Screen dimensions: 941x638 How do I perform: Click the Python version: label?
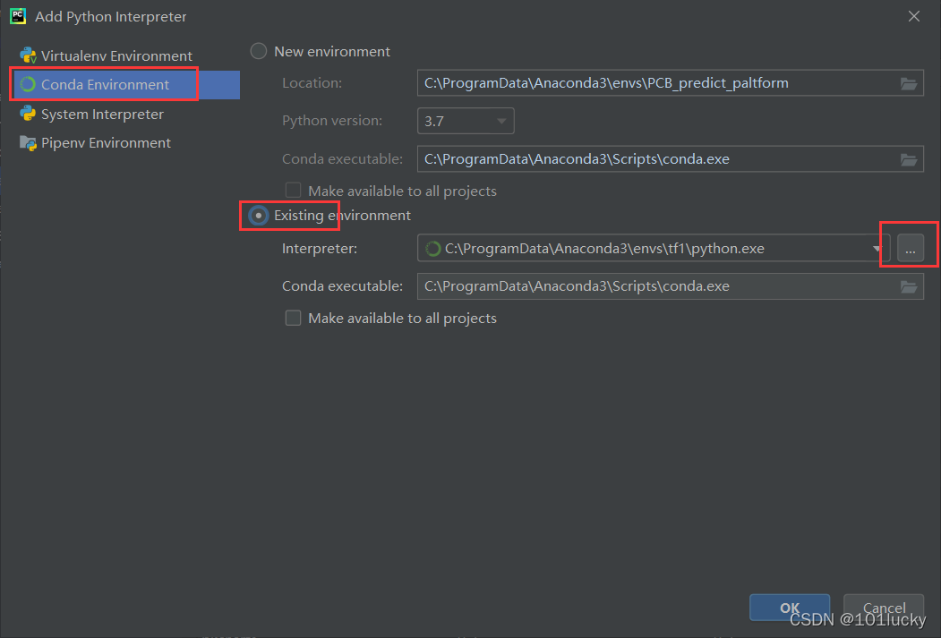tap(332, 121)
